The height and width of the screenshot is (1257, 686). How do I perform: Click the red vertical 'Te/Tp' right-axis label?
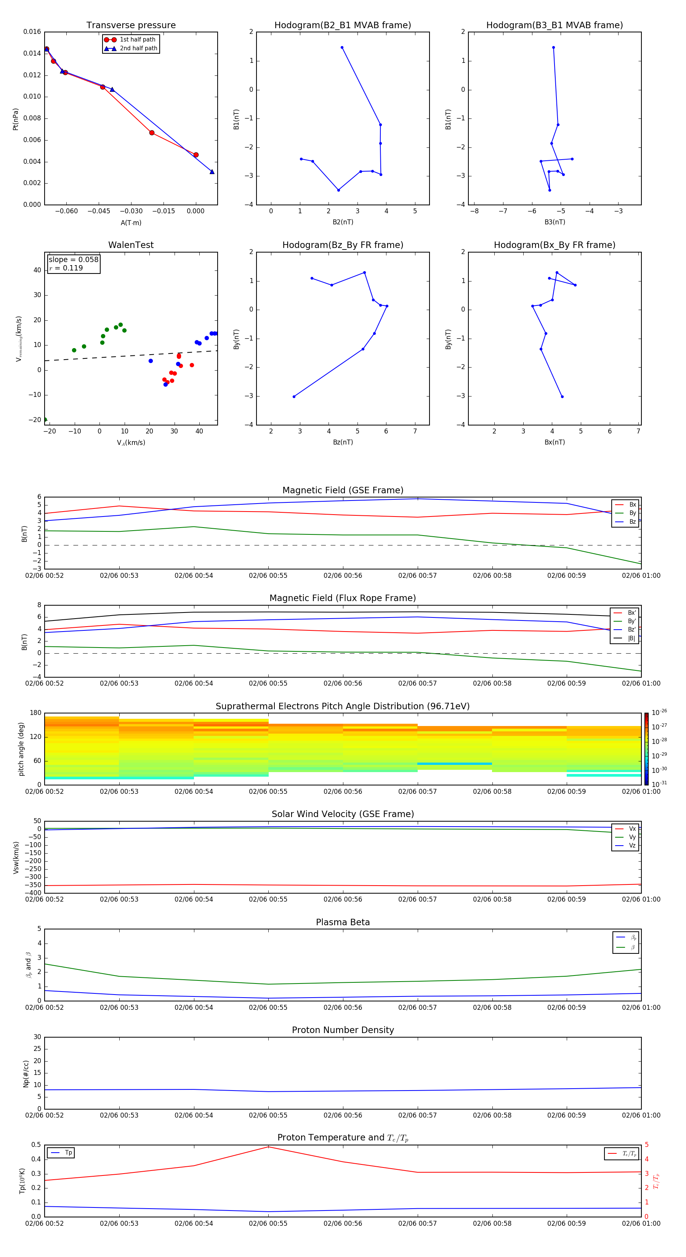coord(656,1181)
